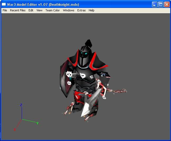Open the Team Color menu
171x141 pixels.
coord(53,10)
